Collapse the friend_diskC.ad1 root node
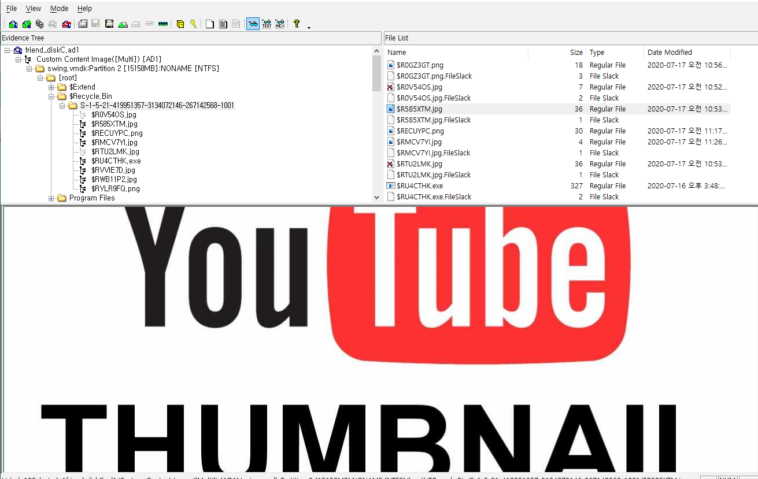 click(x=7, y=50)
